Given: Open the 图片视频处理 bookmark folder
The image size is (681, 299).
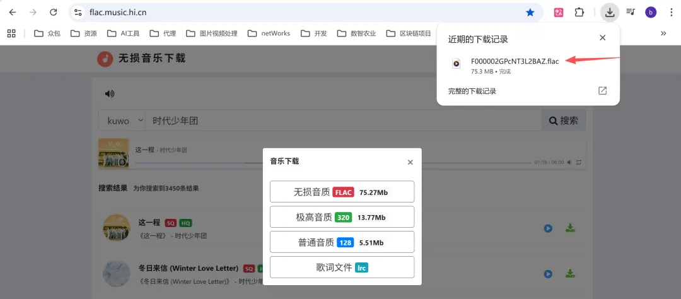Looking at the screenshot, I should coord(211,33).
